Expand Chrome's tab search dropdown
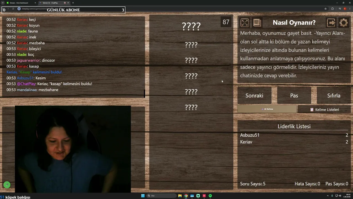Viewport: 353px width, 199px height. coord(2,3)
